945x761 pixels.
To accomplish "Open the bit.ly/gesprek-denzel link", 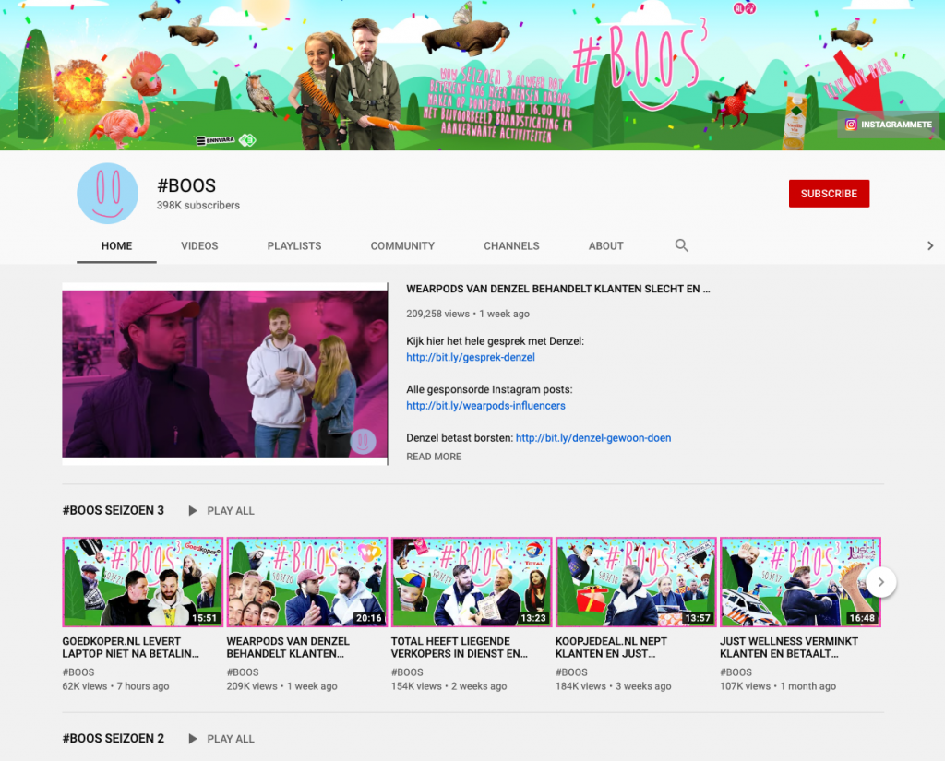I will [471, 357].
